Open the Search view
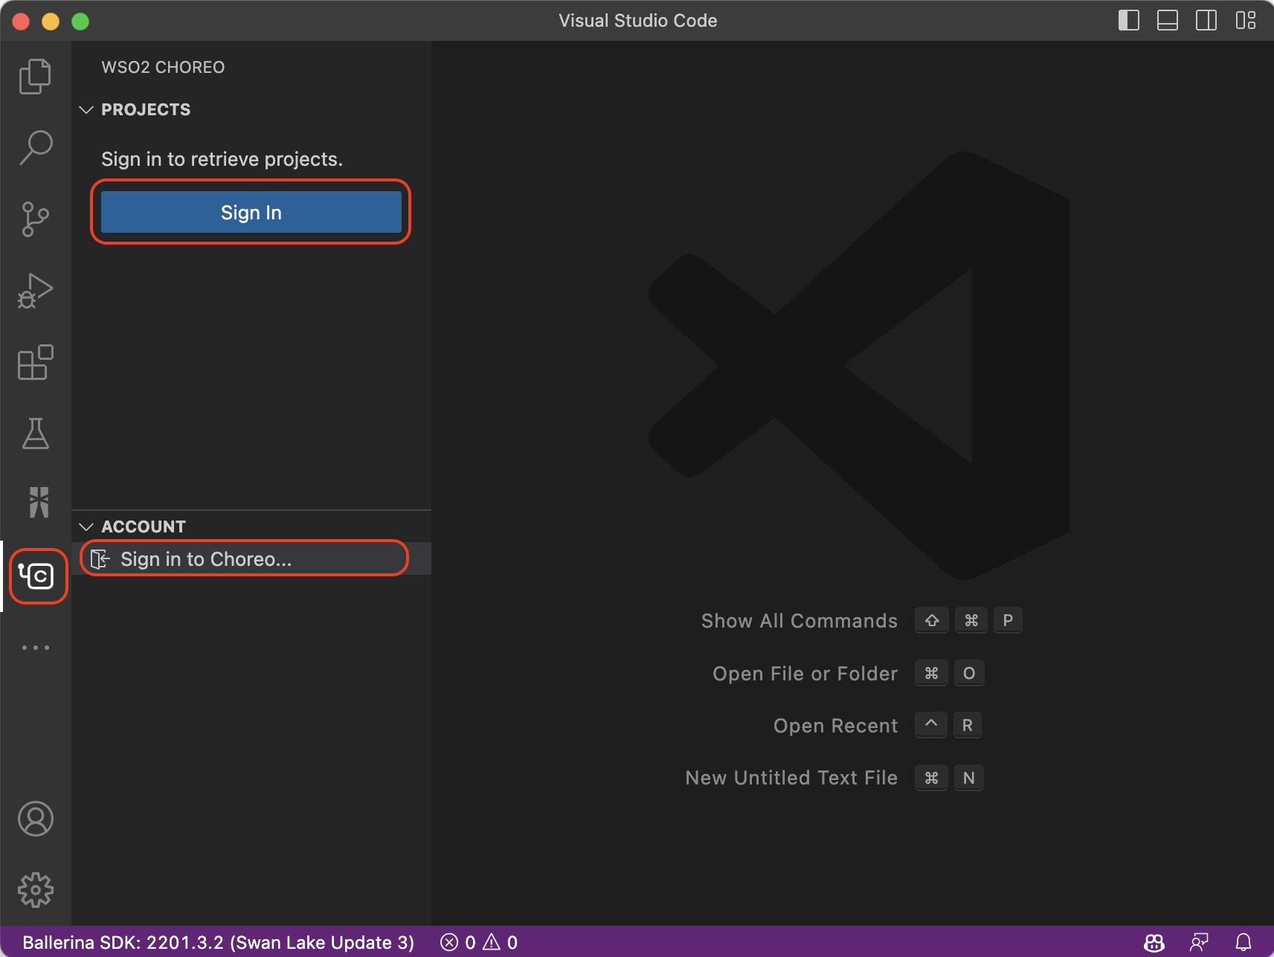 tap(35, 147)
